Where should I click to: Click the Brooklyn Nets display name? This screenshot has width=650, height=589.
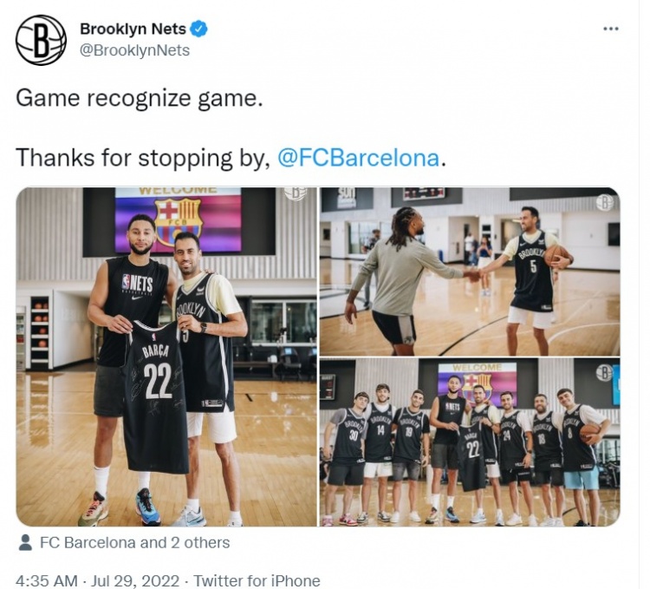coord(133,29)
